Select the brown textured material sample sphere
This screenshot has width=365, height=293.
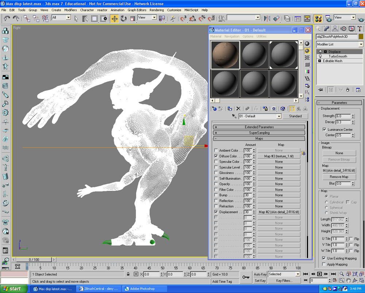point(225,55)
